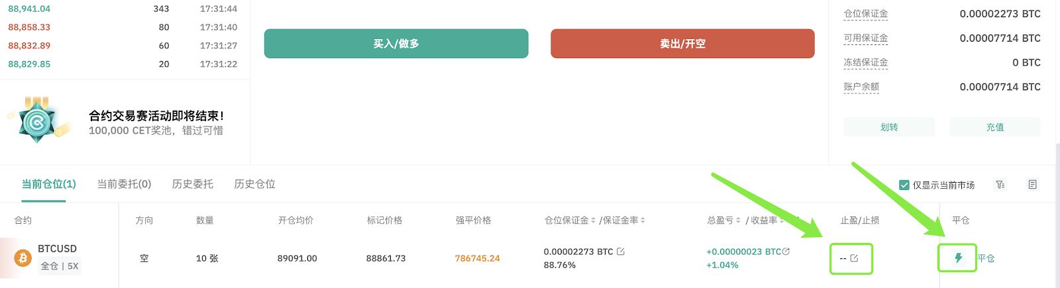Edit the take-profit/stop-loss (止盈/止损) setting

854,258
